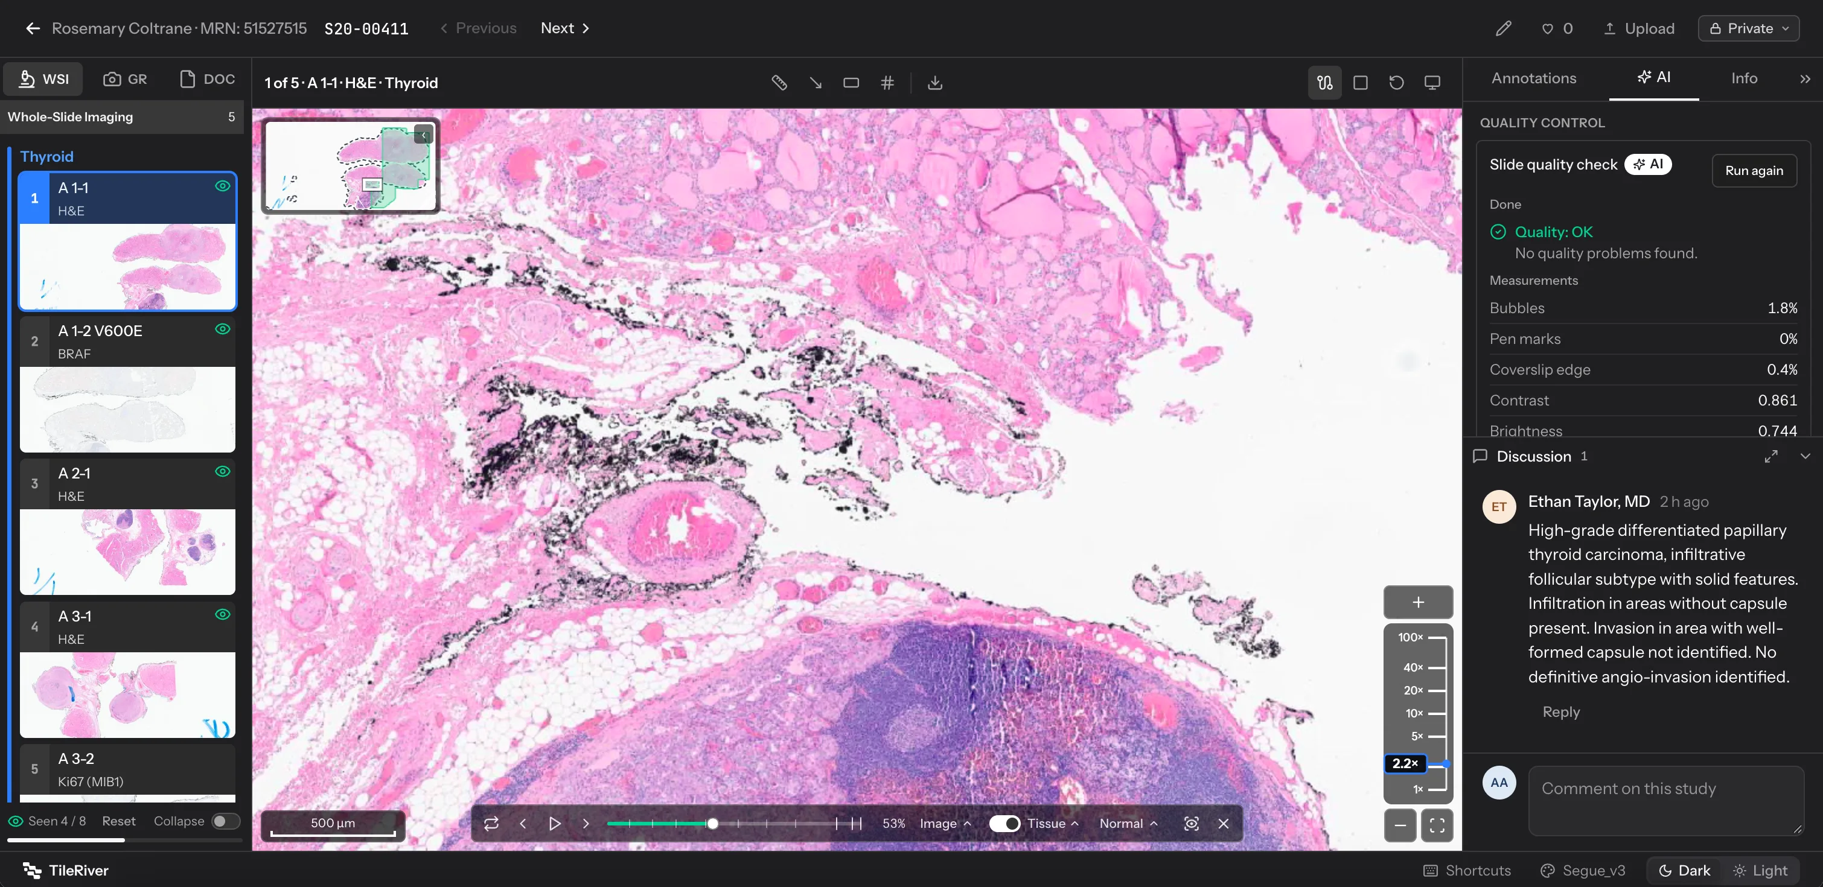Open the Private visibility dropdown

(x=1749, y=28)
